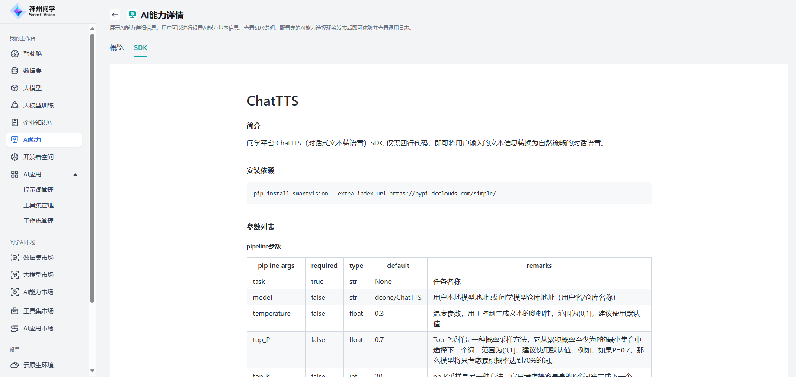Click the 大模型 cube icon
796x377 pixels.
tap(15, 88)
